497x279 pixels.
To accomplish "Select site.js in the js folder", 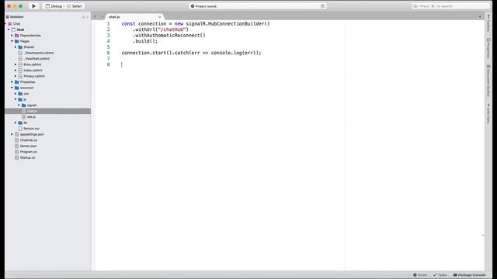I will click(x=31, y=117).
